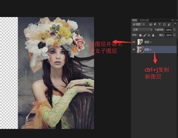
Task: Filter layers by adjustment layers icon
Action: coord(155,24)
